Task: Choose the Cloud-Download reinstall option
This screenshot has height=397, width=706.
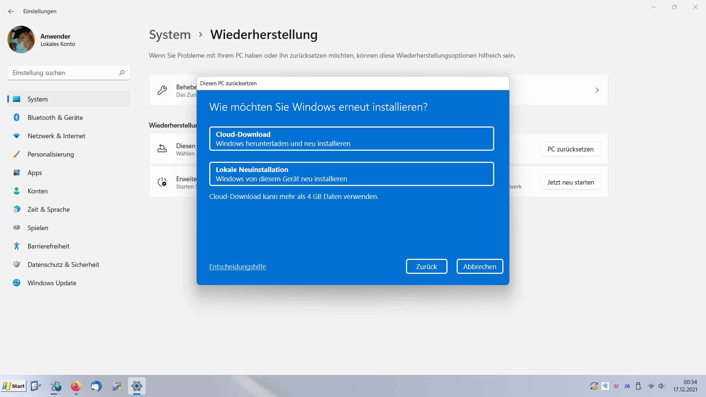Action: click(352, 139)
